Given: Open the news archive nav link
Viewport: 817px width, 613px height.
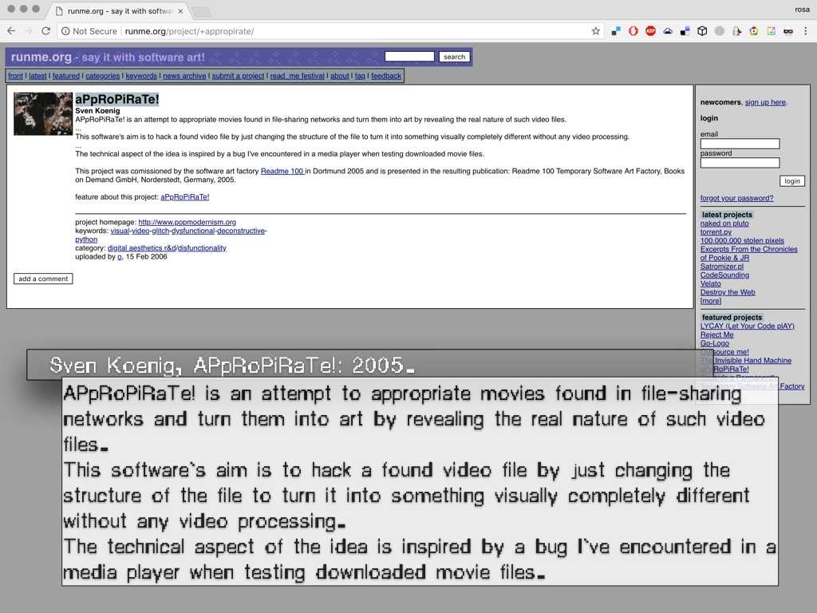Looking at the screenshot, I should point(184,76).
